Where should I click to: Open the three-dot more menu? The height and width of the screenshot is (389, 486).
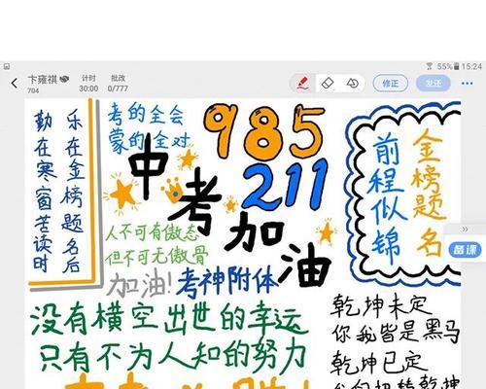point(467,84)
